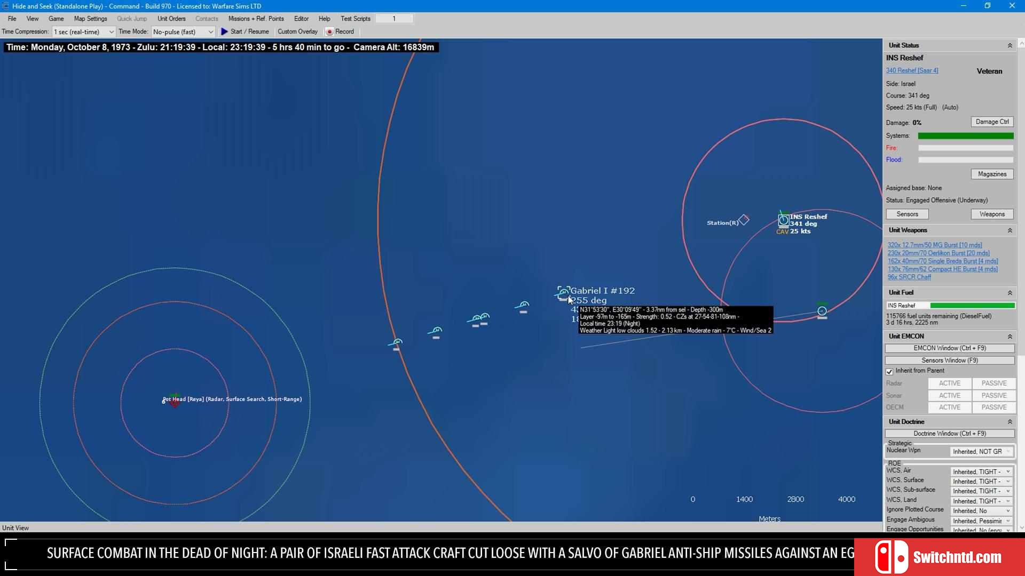Open the Map Settings menu
1025x576 pixels.
tap(90, 19)
